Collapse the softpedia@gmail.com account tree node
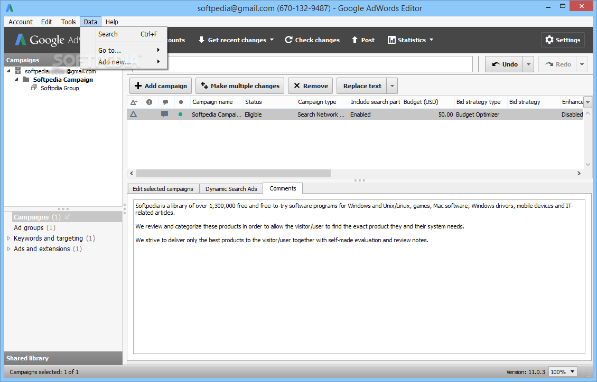Screen dimensions: 597x382 [x=8, y=71]
